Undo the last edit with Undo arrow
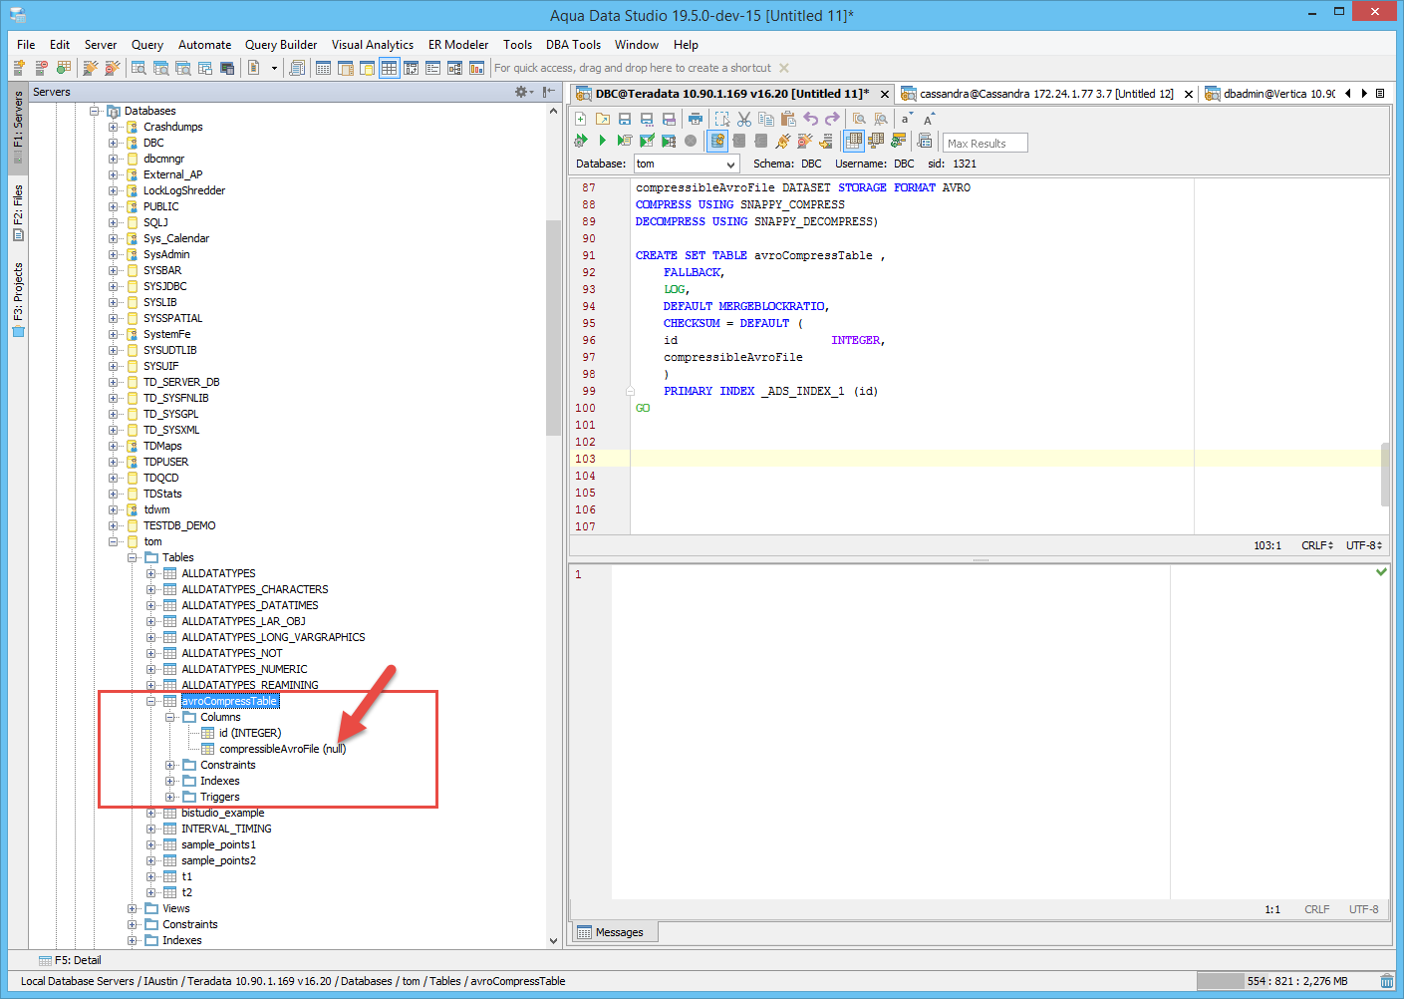 [810, 119]
